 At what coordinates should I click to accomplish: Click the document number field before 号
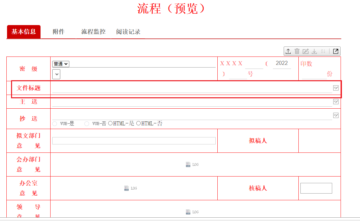pyautogui.click(x=238, y=74)
